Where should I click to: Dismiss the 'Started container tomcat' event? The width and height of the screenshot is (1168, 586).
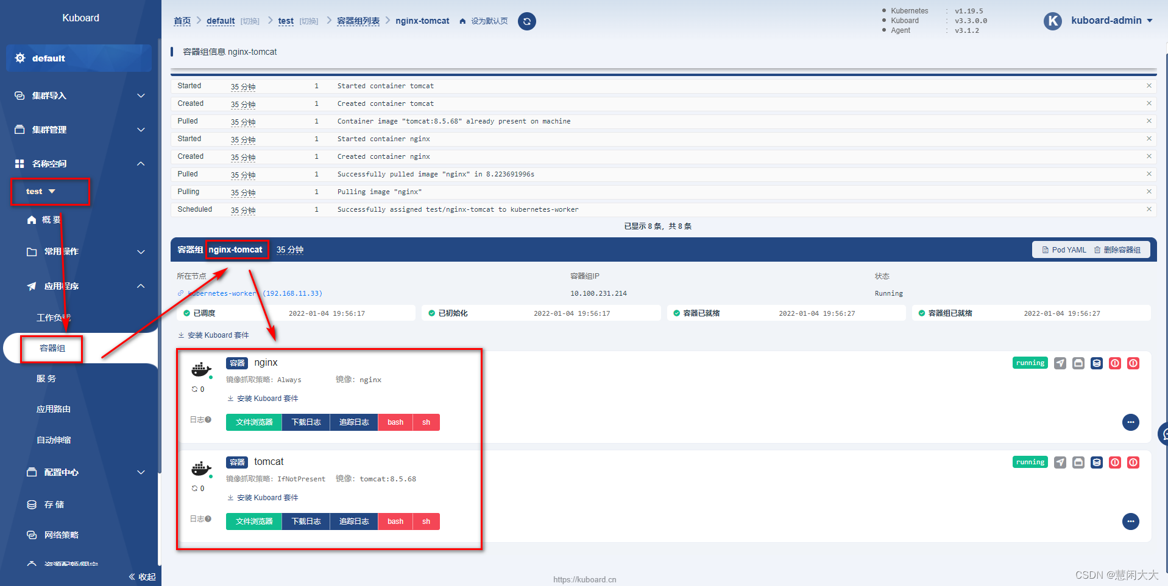1149,86
